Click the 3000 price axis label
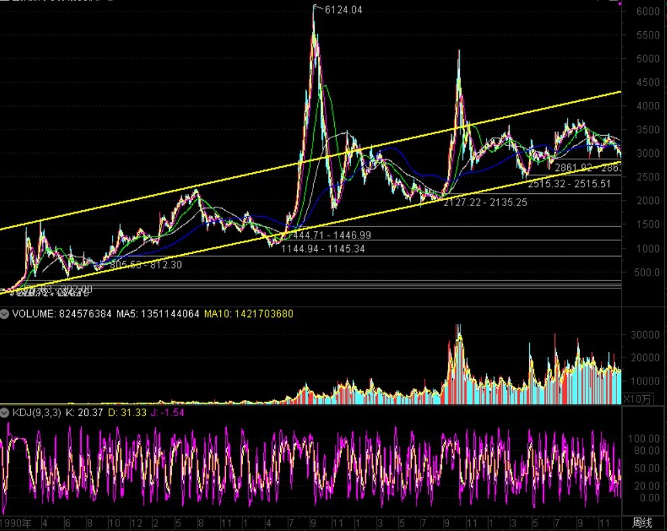 tap(648, 153)
